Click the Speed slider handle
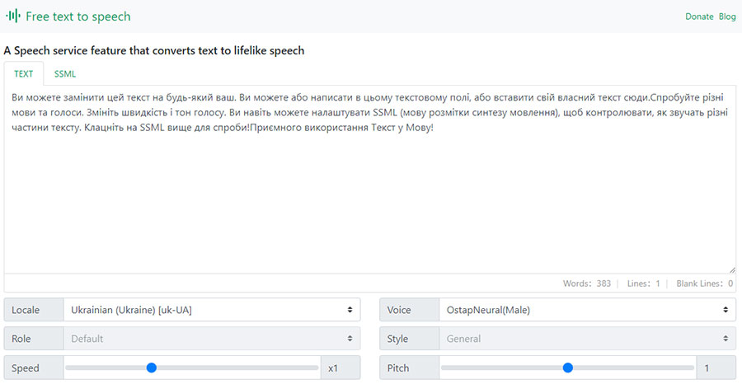 click(152, 368)
